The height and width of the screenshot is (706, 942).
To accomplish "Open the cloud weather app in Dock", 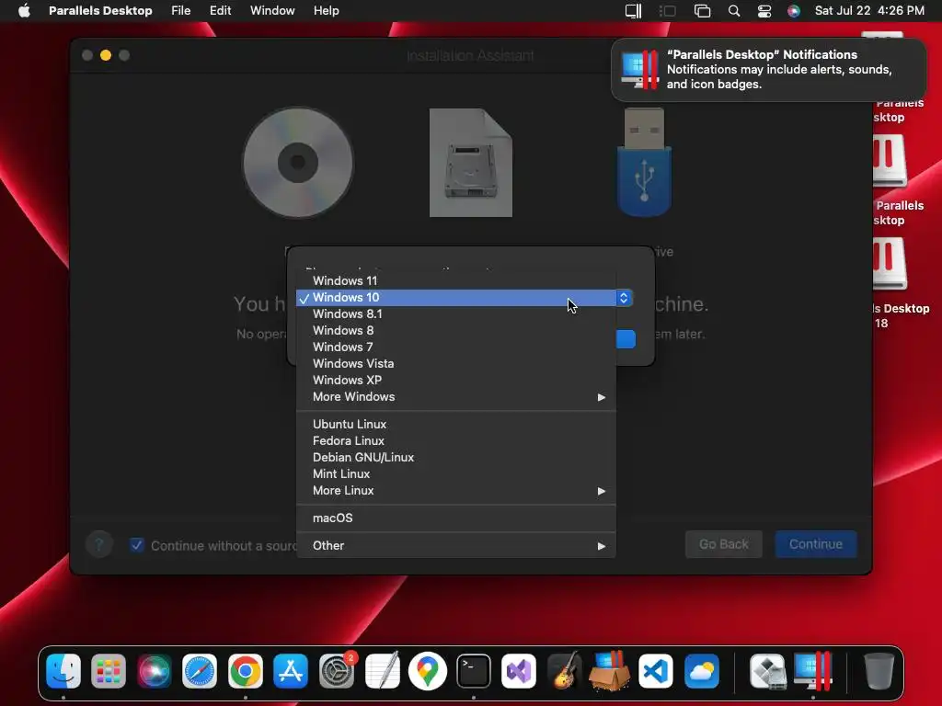I will (x=702, y=670).
